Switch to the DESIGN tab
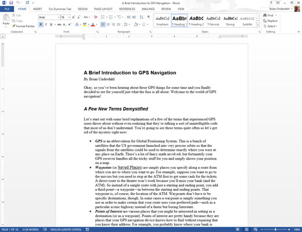This screenshot has width=302, height=232. pyautogui.click(x=82, y=9)
